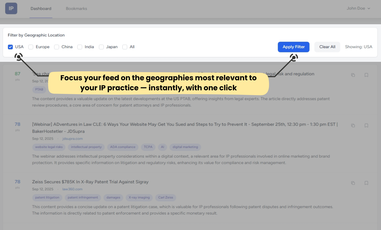Enable the Europe location checkbox
Viewport: 381px width, 230px height.
tap(31, 47)
